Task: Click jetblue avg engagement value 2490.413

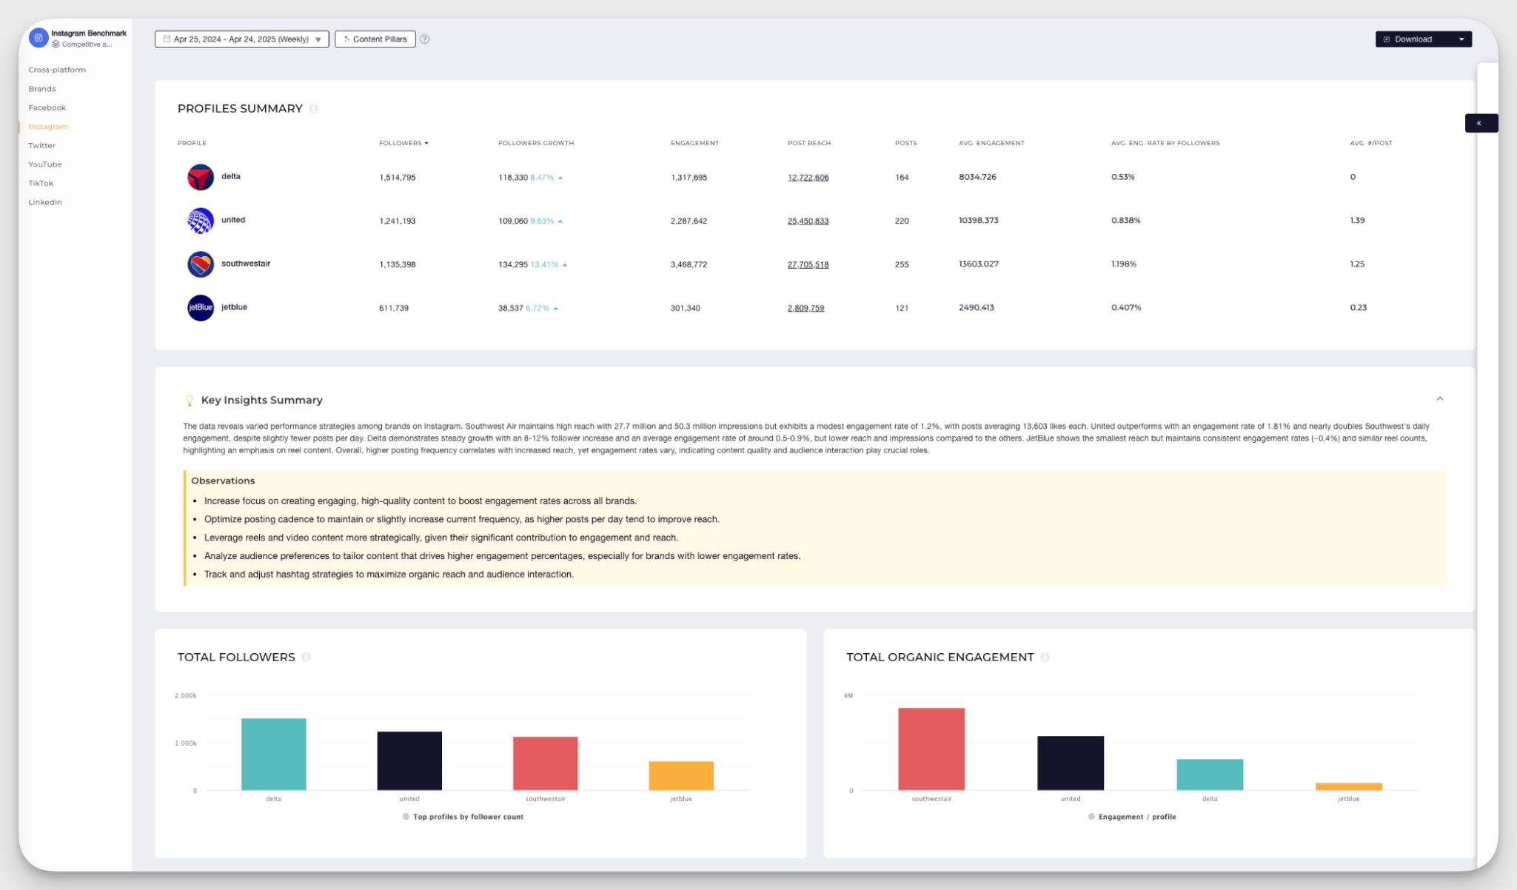Action: click(977, 307)
